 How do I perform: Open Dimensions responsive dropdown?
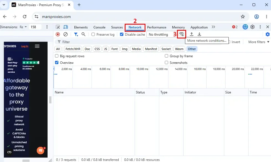coord(23,27)
